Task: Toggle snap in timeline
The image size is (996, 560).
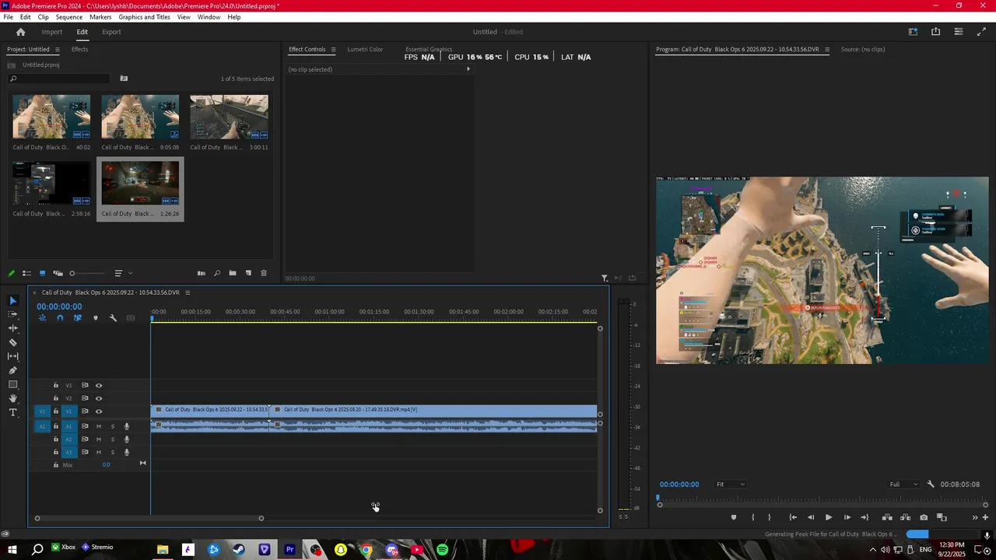Action: click(60, 318)
